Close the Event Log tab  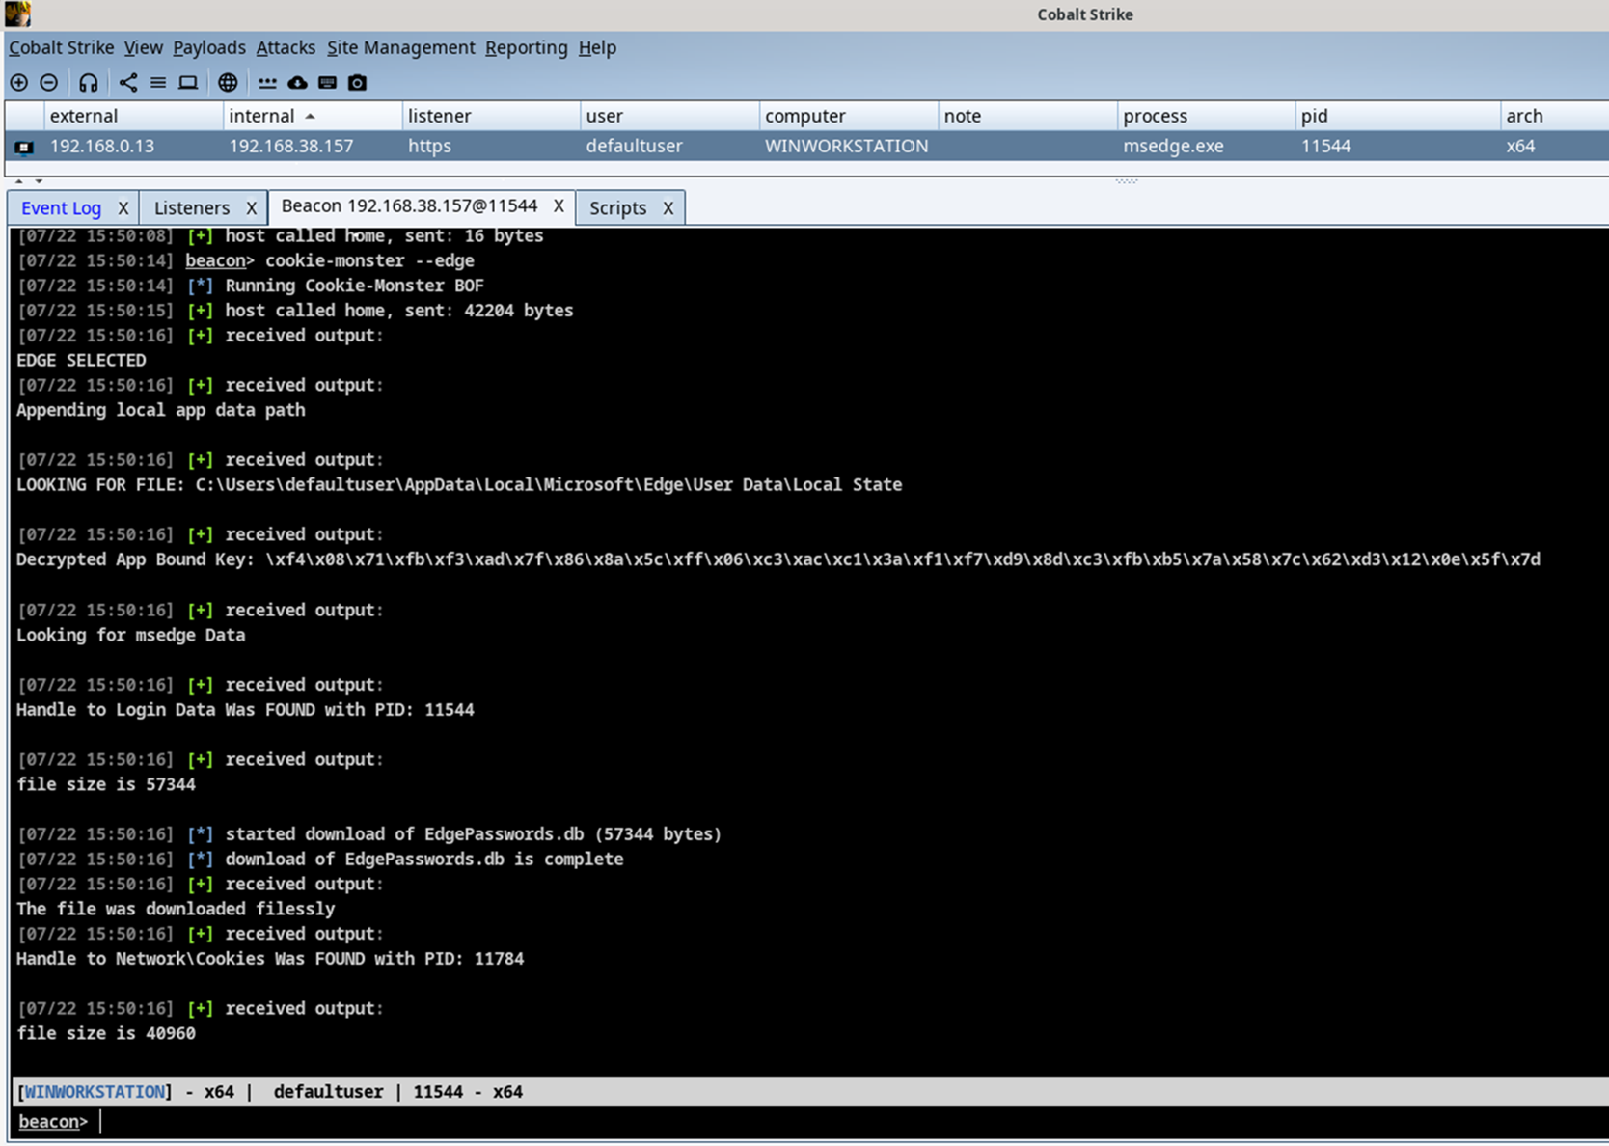(123, 207)
